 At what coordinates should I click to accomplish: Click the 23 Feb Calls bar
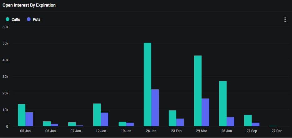172,118
